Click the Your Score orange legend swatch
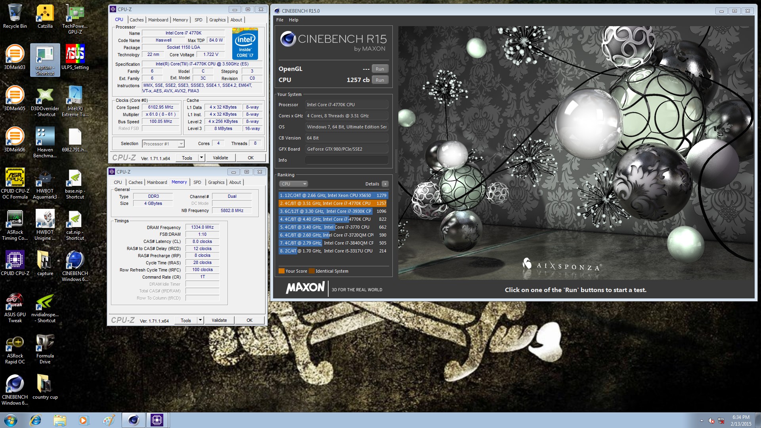761x428 pixels. pyautogui.click(x=281, y=271)
